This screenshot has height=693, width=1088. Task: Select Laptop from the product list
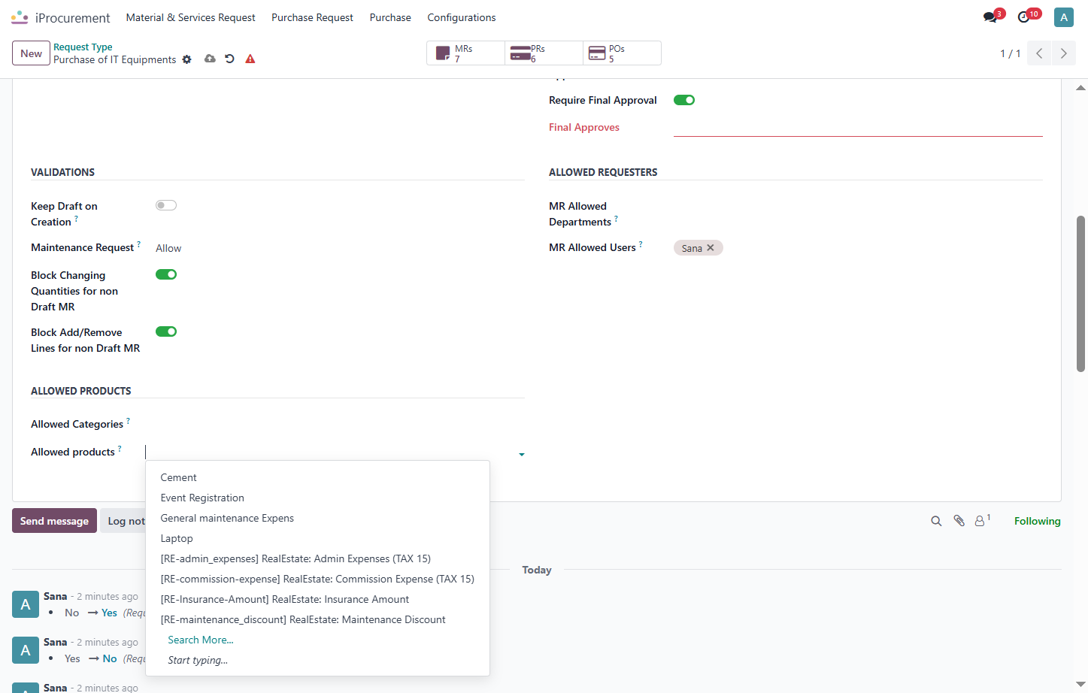pyautogui.click(x=317, y=538)
